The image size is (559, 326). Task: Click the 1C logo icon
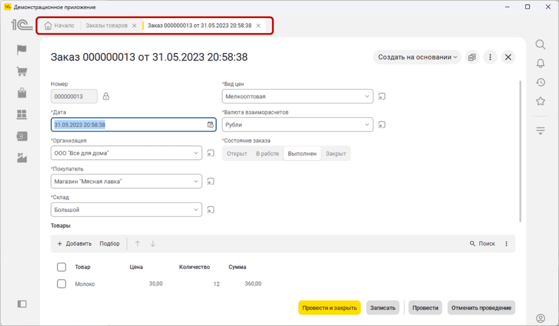pyautogui.click(x=21, y=25)
